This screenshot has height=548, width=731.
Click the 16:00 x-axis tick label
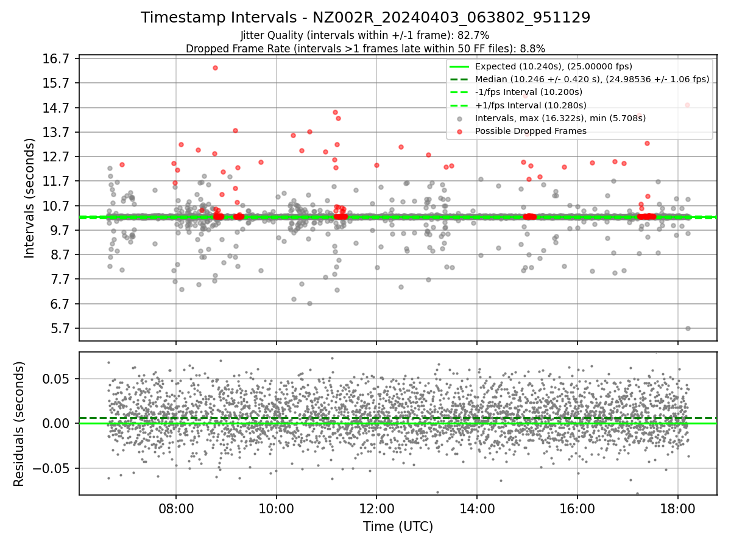point(577,508)
